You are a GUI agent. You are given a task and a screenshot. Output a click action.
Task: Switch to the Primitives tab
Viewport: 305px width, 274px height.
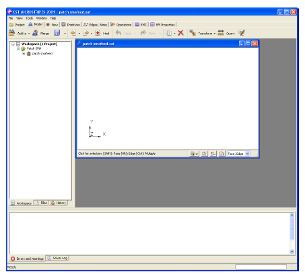(71, 25)
